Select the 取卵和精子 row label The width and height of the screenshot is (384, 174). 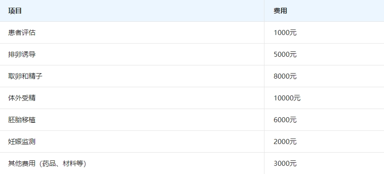[x=25, y=76]
